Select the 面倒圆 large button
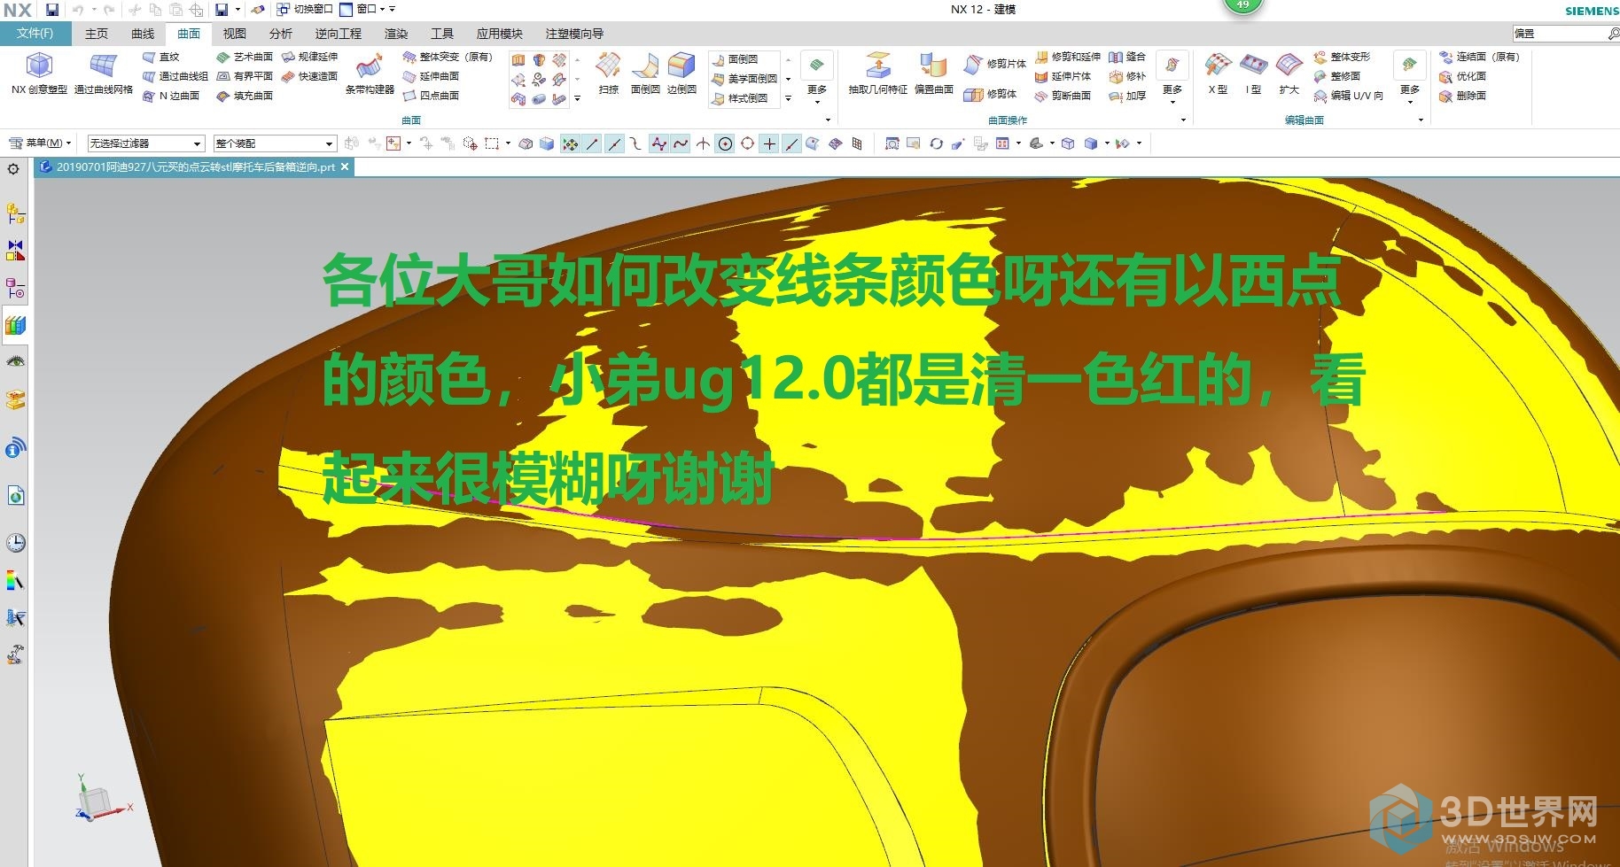The height and width of the screenshot is (867, 1620). [645, 74]
